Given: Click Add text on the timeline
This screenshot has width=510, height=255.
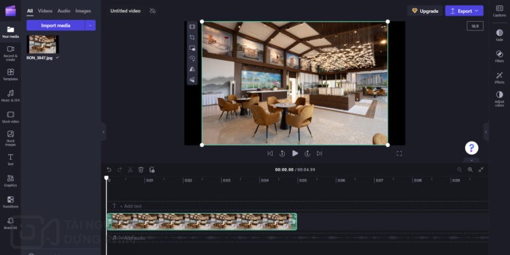Looking at the screenshot, I should pos(131,206).
